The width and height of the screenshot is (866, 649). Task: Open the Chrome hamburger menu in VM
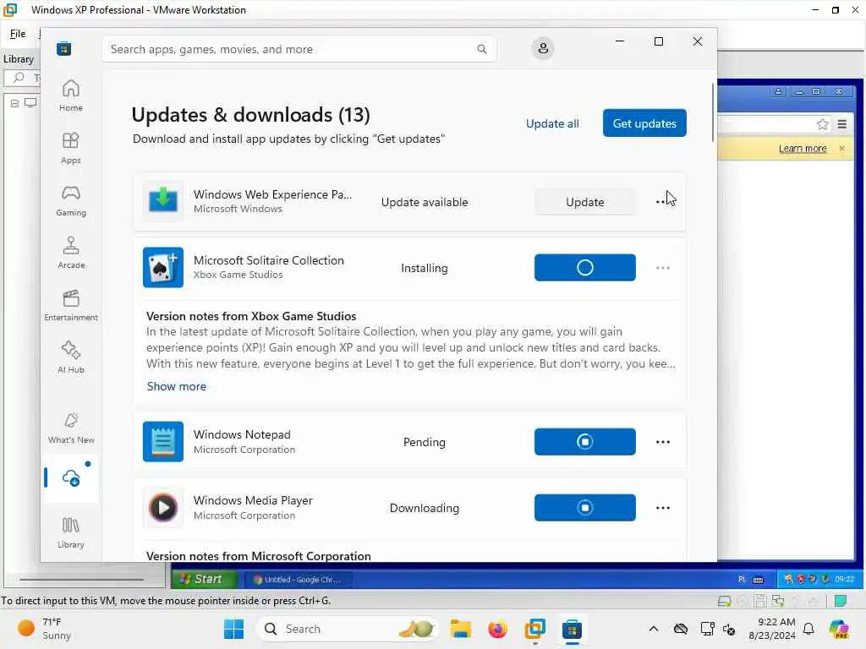point(841,124)
